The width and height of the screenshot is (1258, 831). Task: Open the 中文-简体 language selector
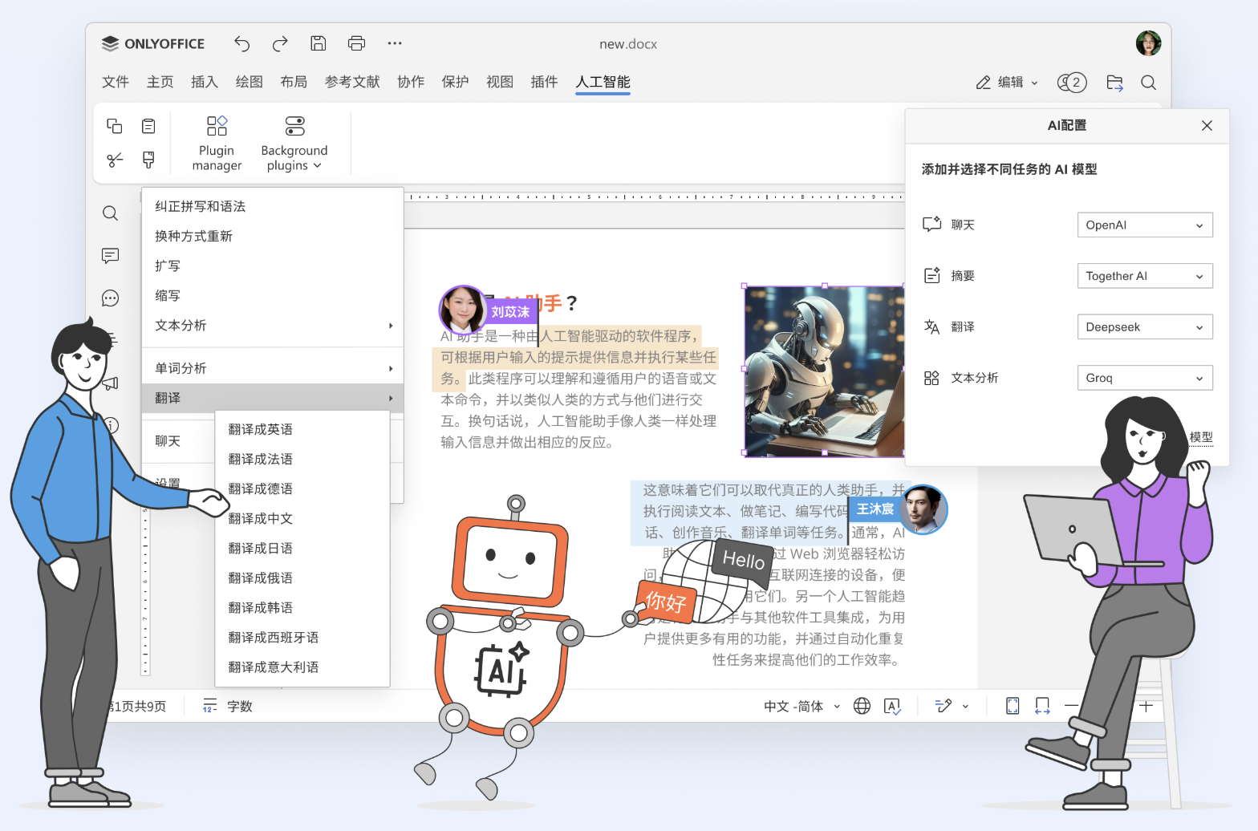pyautogui.click(x=801, y=706)
